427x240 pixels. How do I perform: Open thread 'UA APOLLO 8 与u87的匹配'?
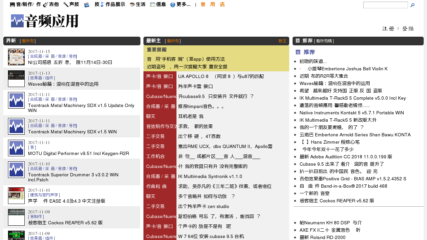221,76
